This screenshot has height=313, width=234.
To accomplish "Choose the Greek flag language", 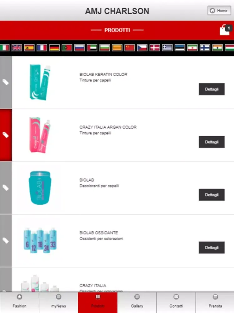I will 167,48.
